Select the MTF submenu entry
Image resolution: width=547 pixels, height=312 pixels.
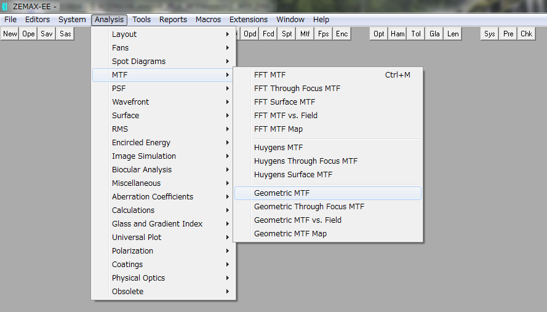pyautogui.click(x=164, y=75)
